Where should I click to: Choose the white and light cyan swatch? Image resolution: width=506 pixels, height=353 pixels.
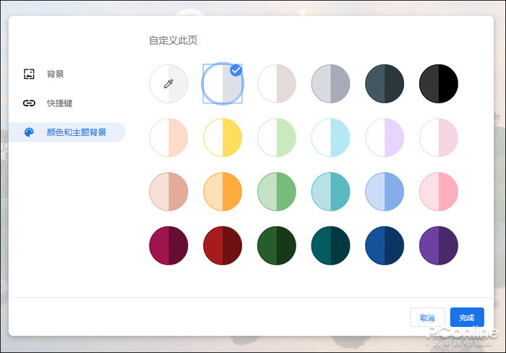tap(330, 137)
